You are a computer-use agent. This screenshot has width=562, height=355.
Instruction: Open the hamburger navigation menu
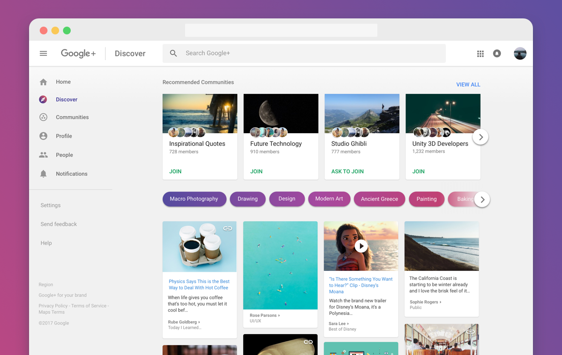coord(43,53)
